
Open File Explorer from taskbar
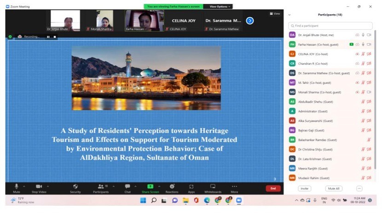click(x=185, y=200)
